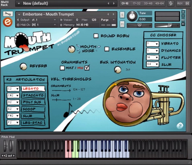
Task: Mute the instrument with M button
Action: point(122,24)
